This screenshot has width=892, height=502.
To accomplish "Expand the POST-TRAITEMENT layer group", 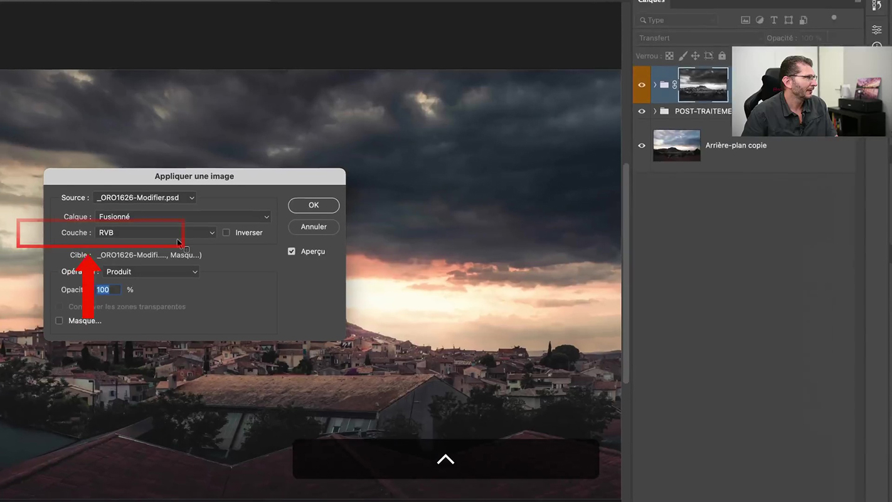I will [655, 112].
